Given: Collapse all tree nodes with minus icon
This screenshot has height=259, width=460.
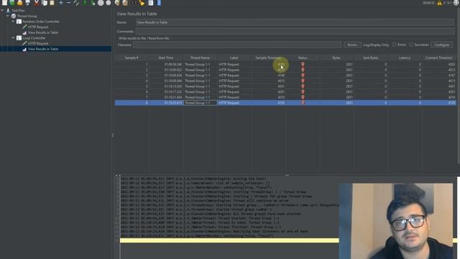Looking at the screenshot, I should point(68,3).
